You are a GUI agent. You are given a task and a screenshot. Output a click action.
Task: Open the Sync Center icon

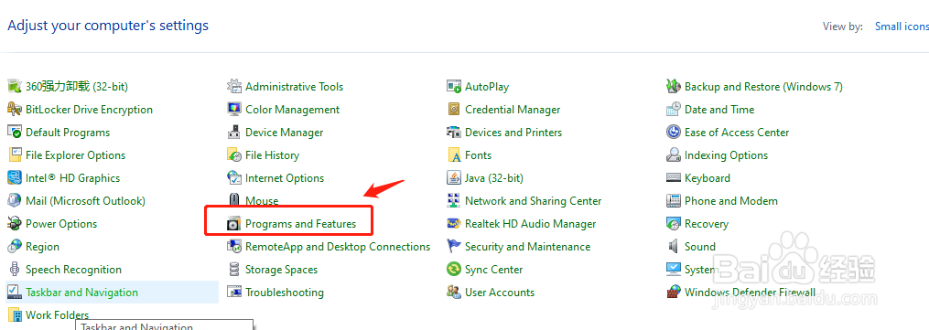click(x=454, y=270)
